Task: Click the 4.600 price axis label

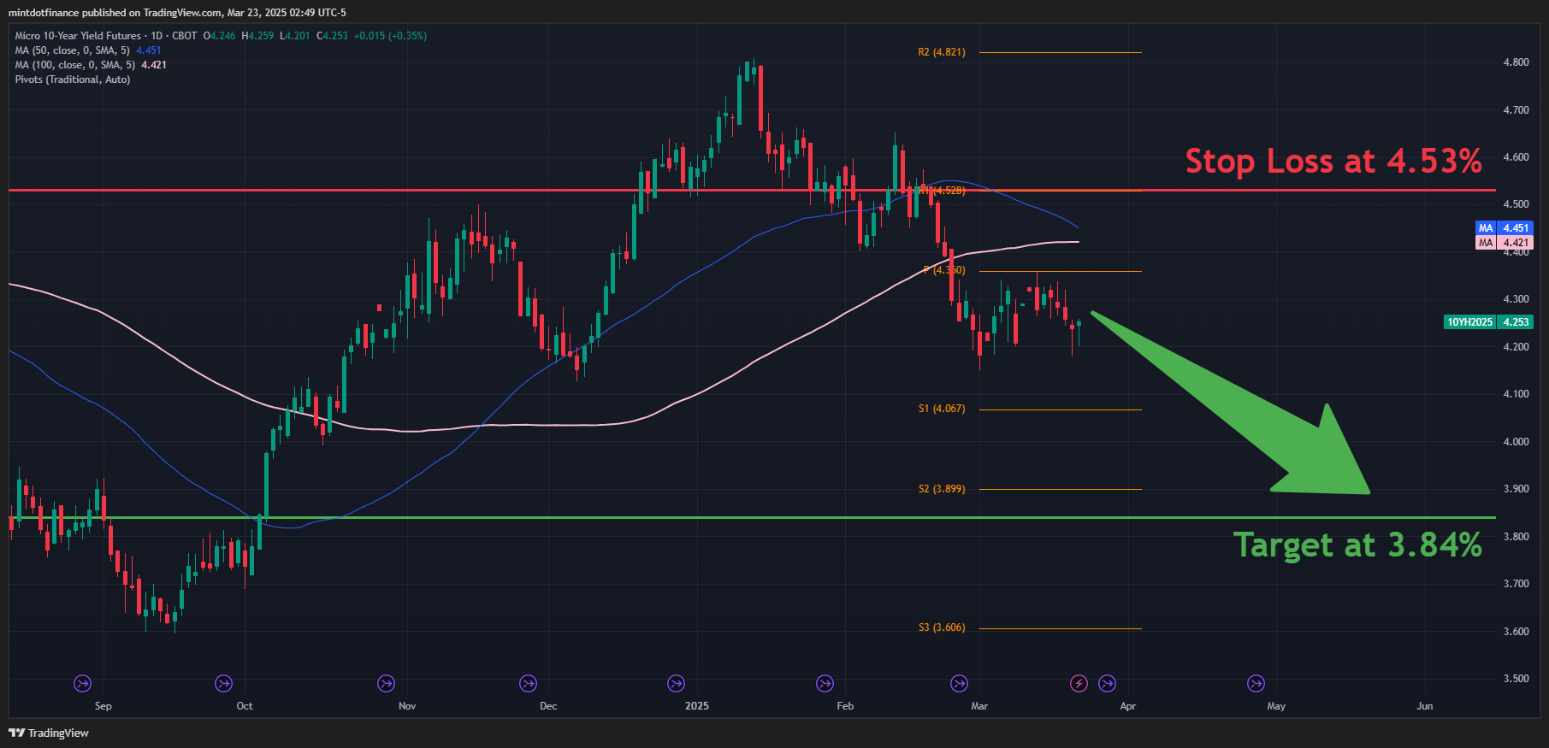Action: [1516, 157]
